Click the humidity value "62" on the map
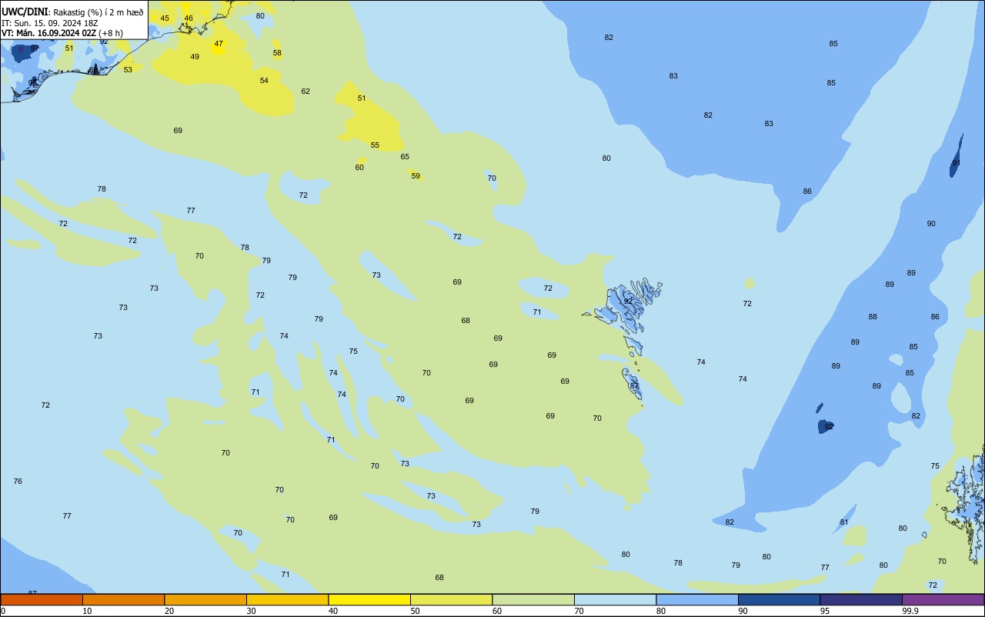Viewport: 985px width, 617px height. (306, 92)
